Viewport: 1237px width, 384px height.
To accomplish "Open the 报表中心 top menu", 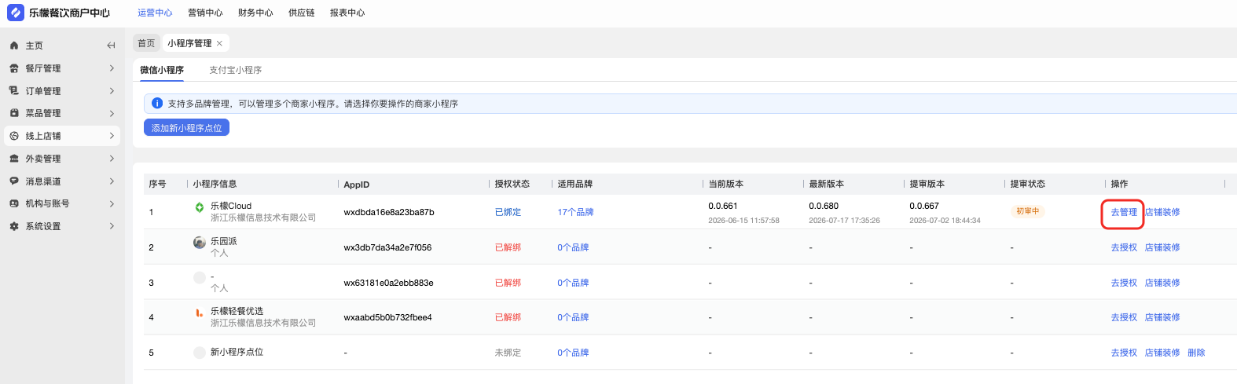I will [347, 13].
